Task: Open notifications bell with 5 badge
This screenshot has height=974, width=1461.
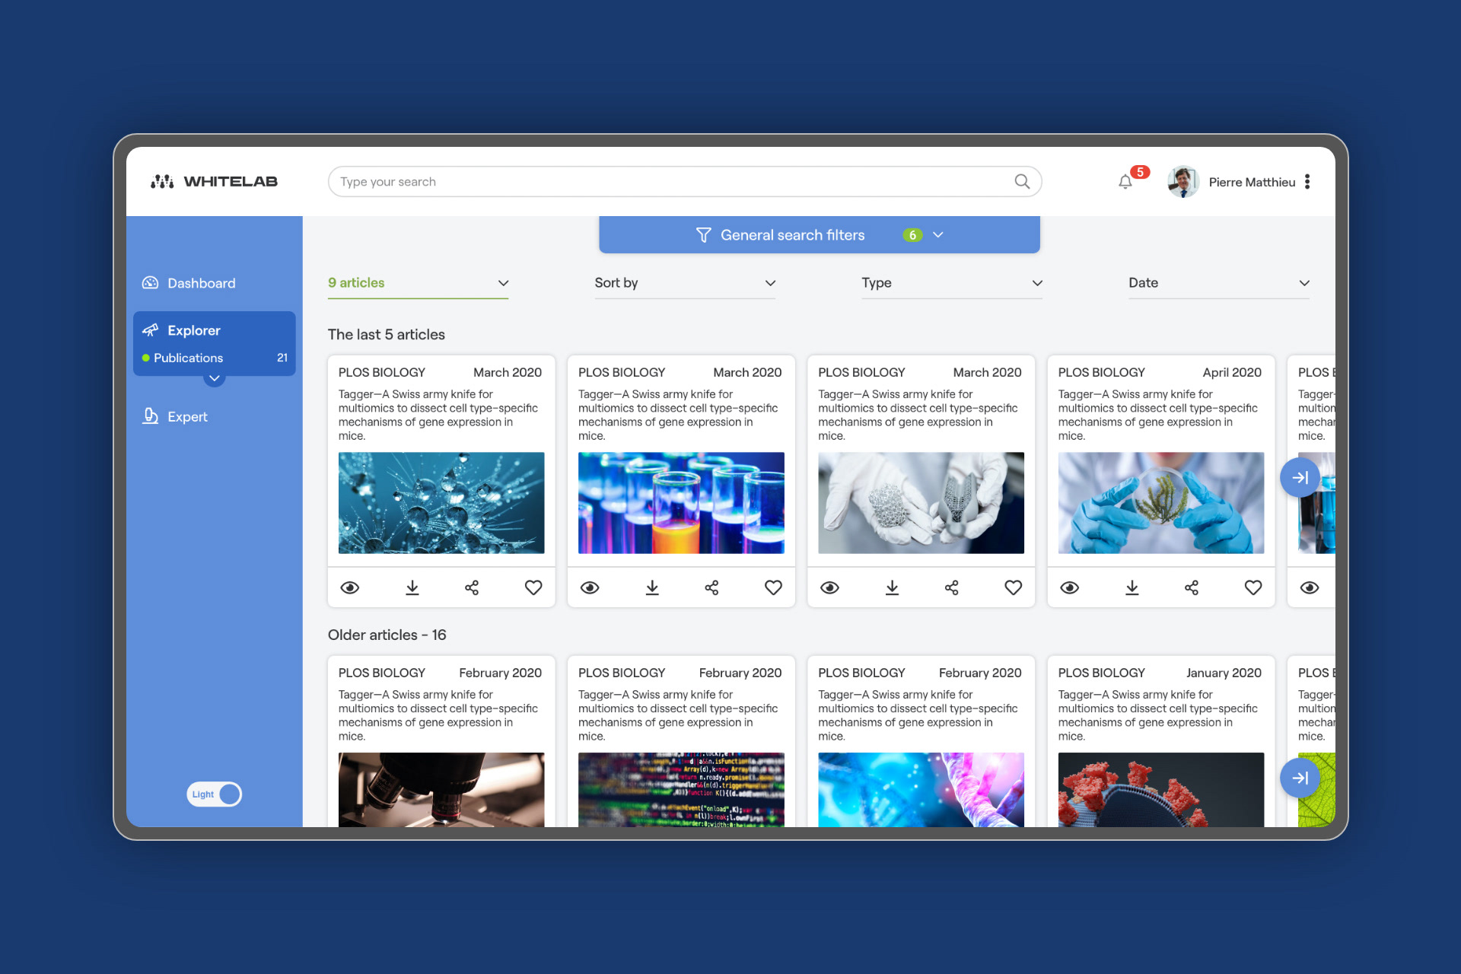Action: coord(1125,181)
